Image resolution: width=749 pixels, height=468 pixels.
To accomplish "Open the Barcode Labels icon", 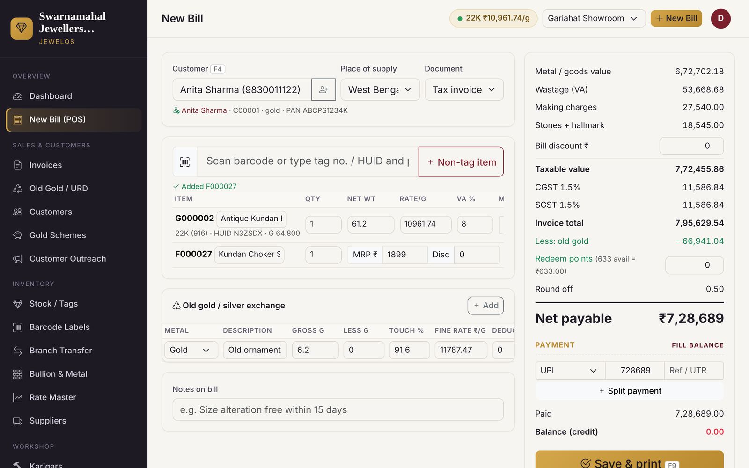I will [18, 327].
